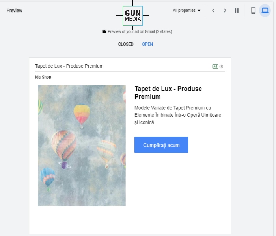Viewport: 276px width, 236px height.
Task: Switch to the OPEN state tab
Action: click(x=147, y=44)
